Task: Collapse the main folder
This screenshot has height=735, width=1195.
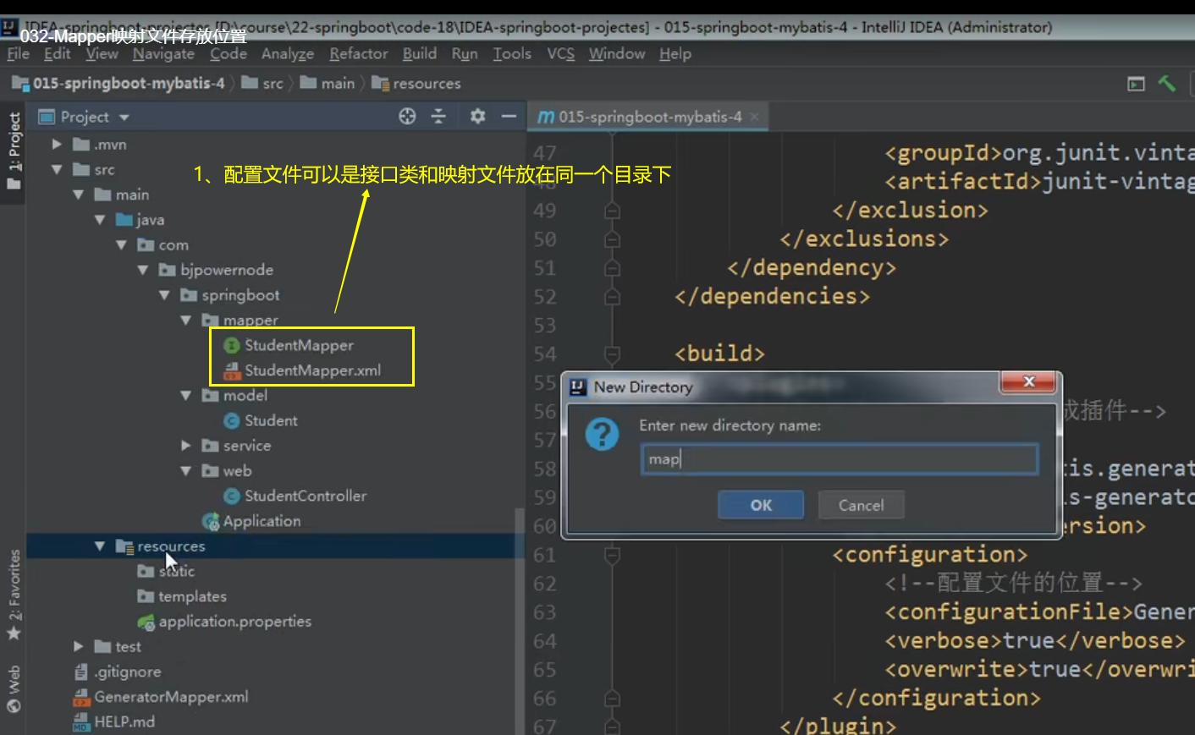Action: point(79,195)
